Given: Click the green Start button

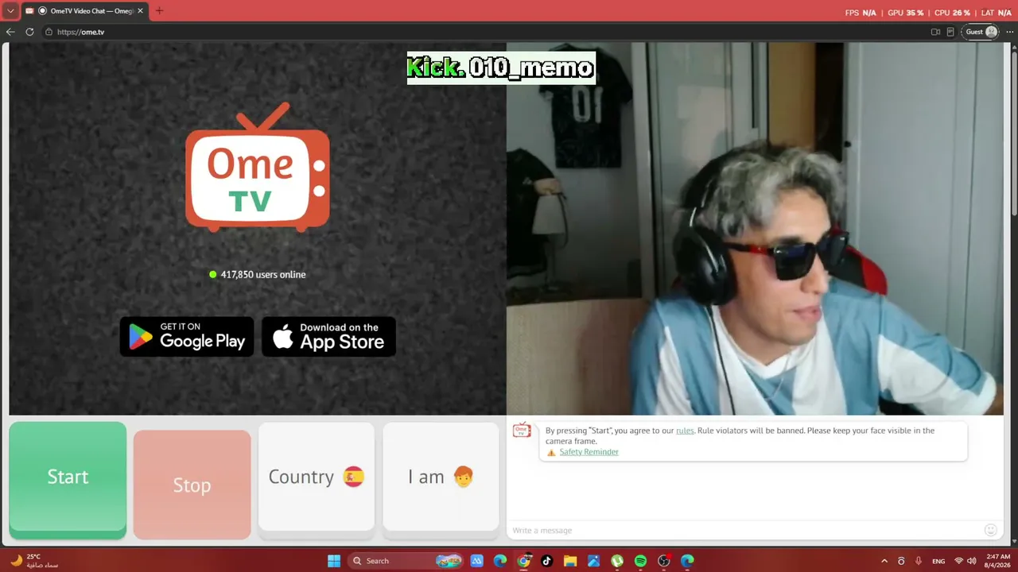Looking at the screenshot, I should tap(68, 480).
